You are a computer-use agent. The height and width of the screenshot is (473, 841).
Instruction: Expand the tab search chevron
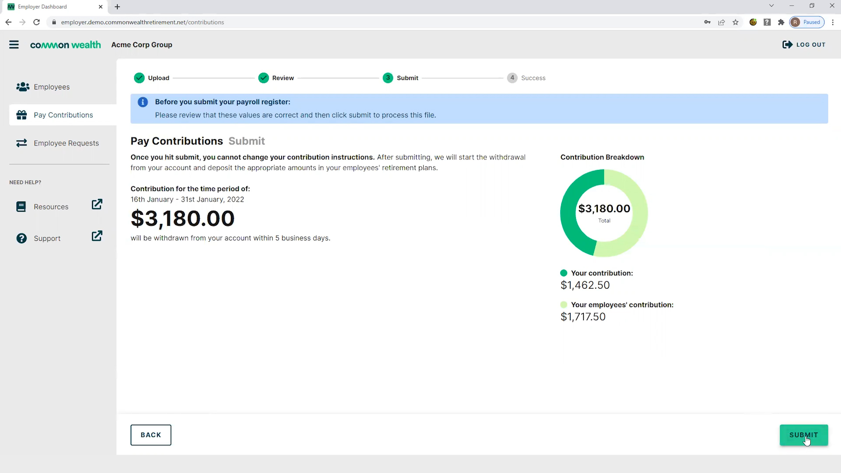tap(771, 6)
